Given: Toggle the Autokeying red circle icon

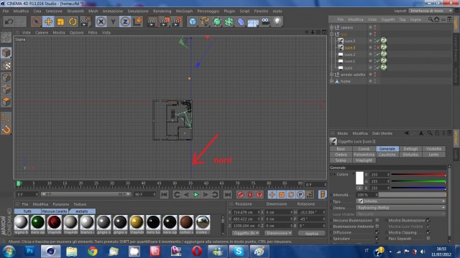Looking at the screenshot, I should point(250,194).
